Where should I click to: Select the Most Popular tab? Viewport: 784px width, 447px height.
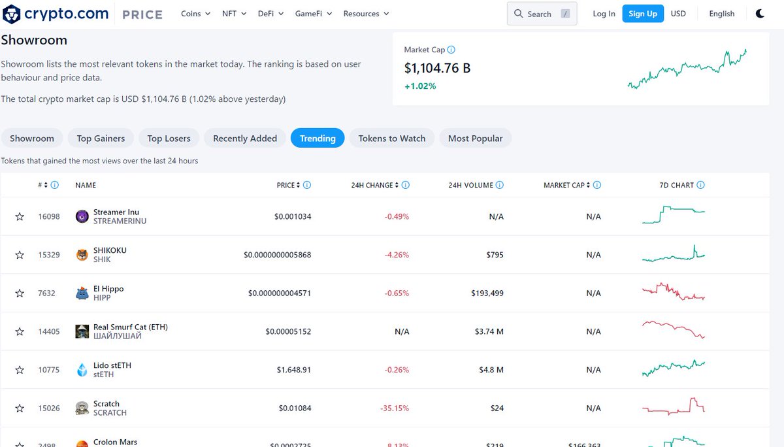(x=476, y=138)
